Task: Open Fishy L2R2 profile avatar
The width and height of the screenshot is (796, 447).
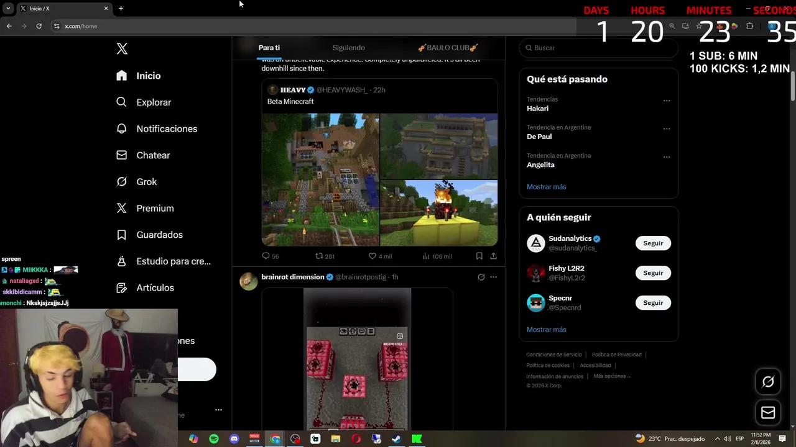Action: click(x=536, y=273)
